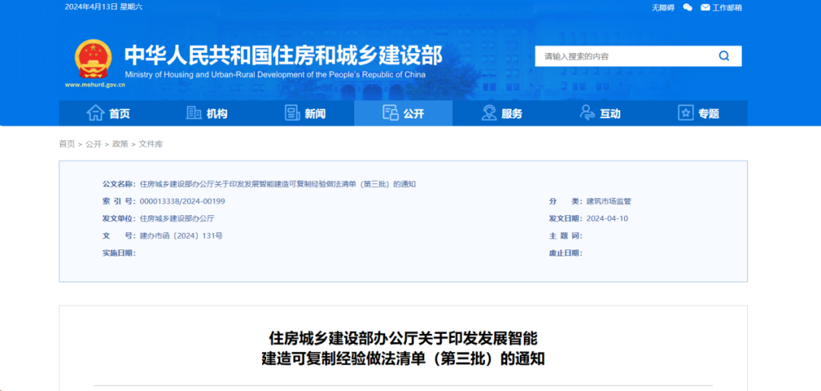Open 政策 in the breadcrumb trail
Screen dimensions: 821x391
(x=120, y=144)
